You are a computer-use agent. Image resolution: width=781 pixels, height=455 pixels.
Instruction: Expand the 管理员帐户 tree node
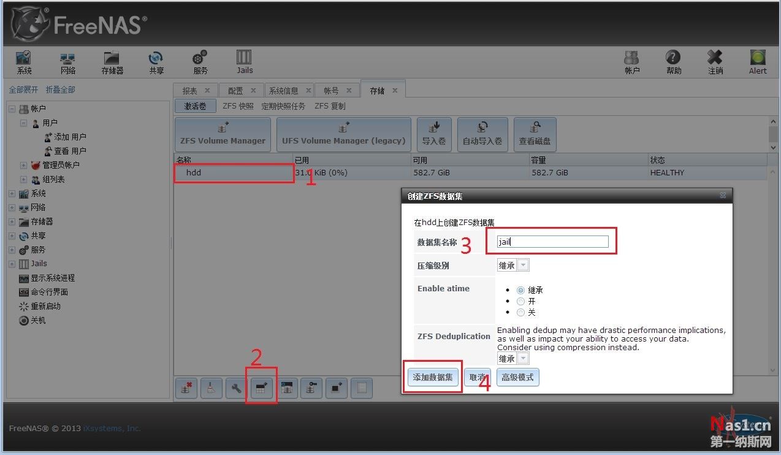23,165
